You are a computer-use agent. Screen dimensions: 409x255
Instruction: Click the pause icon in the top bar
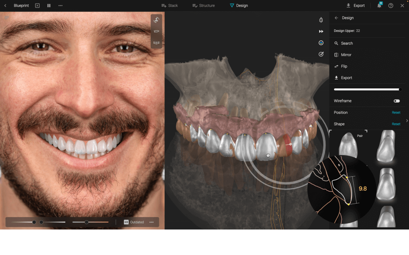tap(49, 6)
